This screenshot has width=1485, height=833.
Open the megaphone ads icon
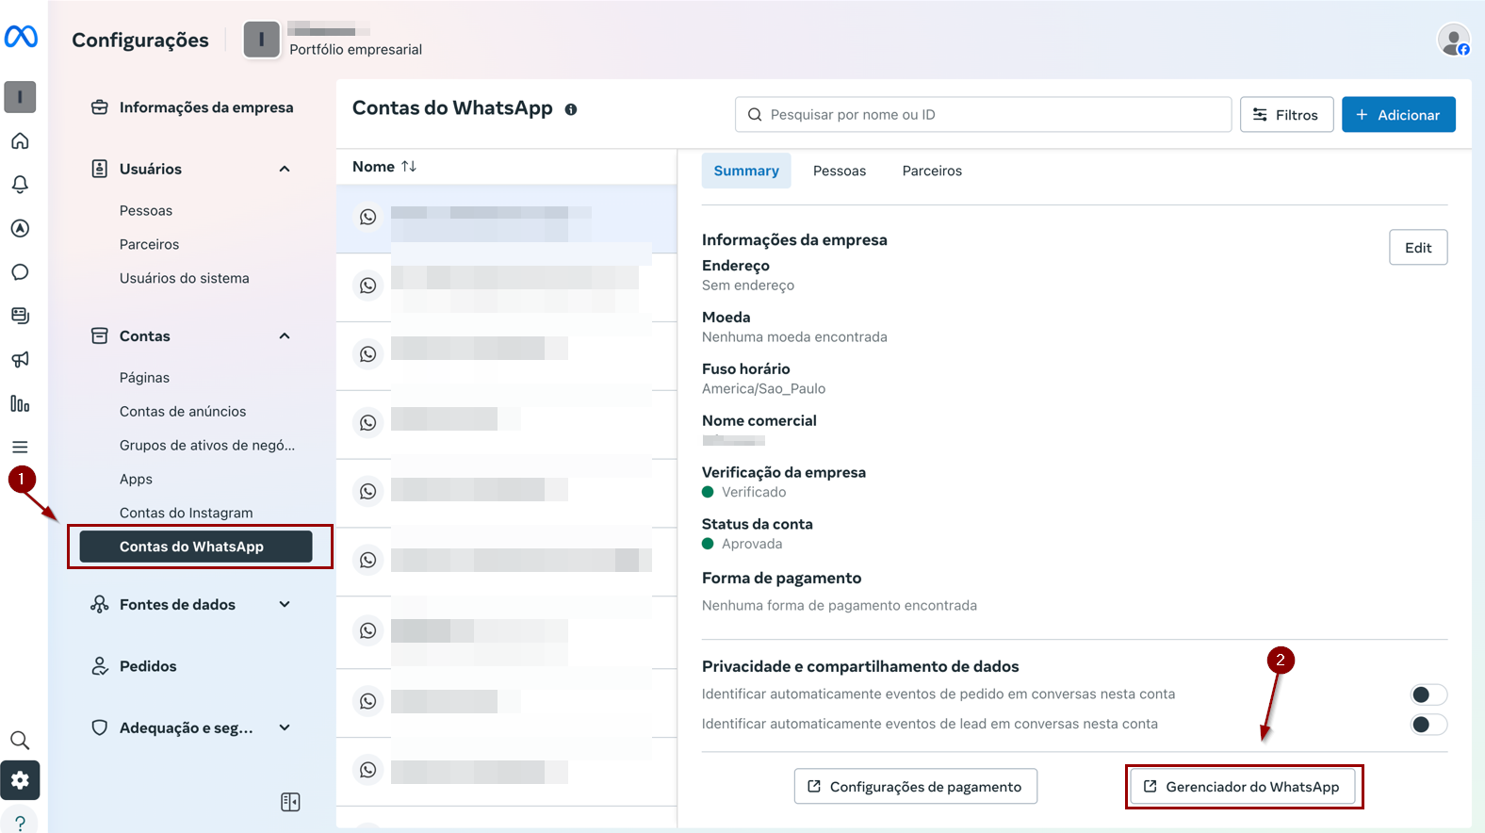click(x=20, y=359)
